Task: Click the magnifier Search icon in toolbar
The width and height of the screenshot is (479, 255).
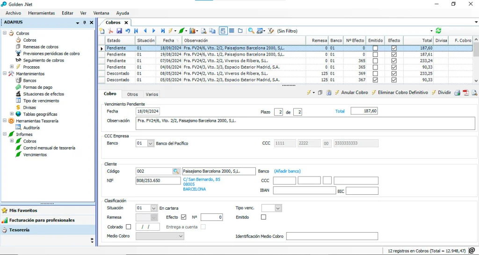Action: pyautogui.click(x=251, y=31)
